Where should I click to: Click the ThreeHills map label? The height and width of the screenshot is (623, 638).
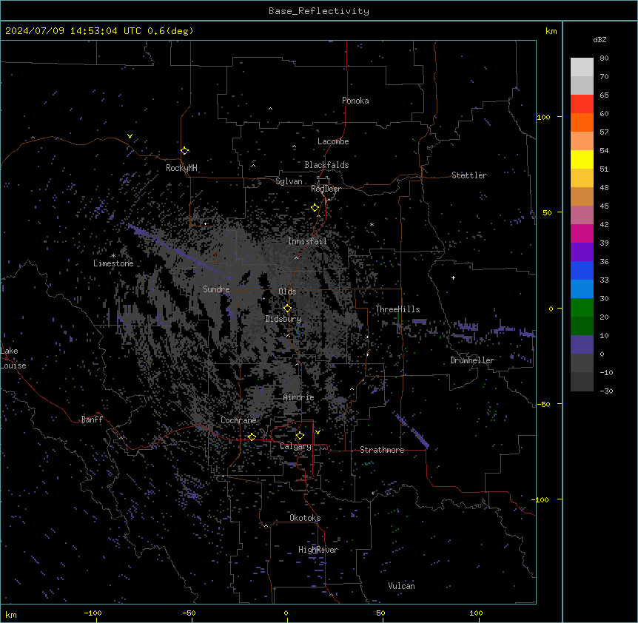click(398, 309)
